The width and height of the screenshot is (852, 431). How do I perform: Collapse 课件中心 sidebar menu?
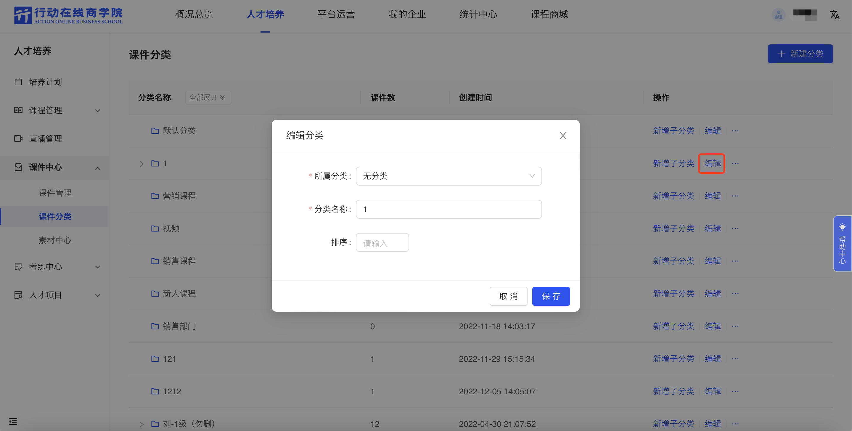coord(98,168)
